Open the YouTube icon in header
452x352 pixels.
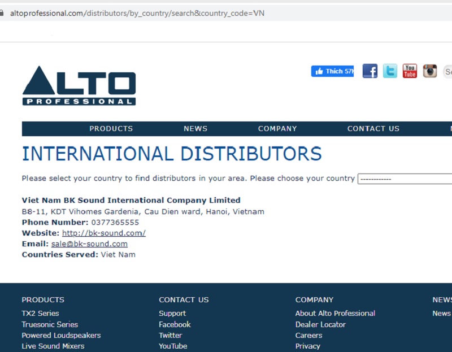pyautogui.click(x=410, y=71)
